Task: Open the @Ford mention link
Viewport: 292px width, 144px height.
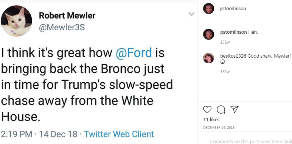Action: (x=134, y=53)
